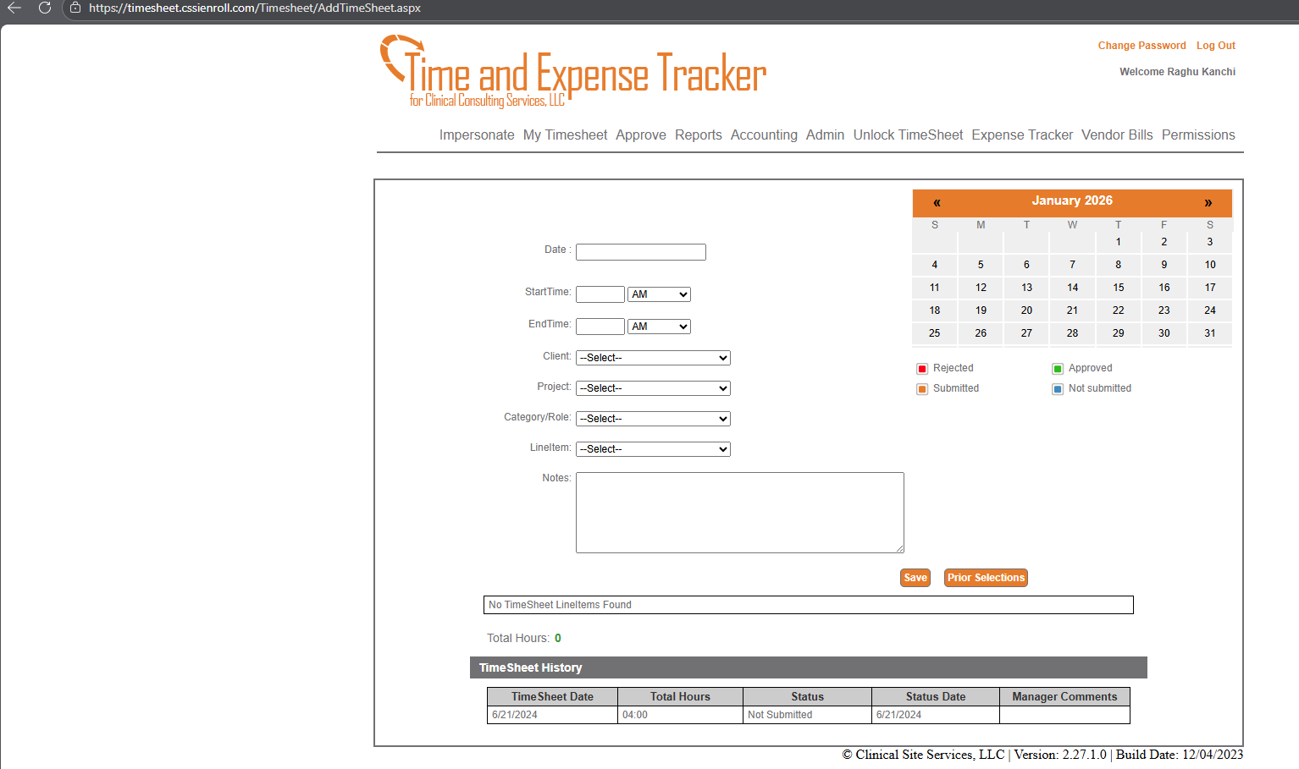Image resolution: width=1299 pixels, height=769 pixels.
Task: Click the Log Out link
Action: (1216, 46)
